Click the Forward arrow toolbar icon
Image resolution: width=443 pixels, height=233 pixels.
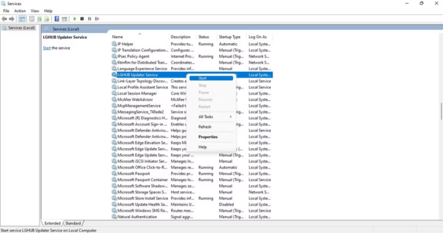pyautogui.click(x=12, y=18)
